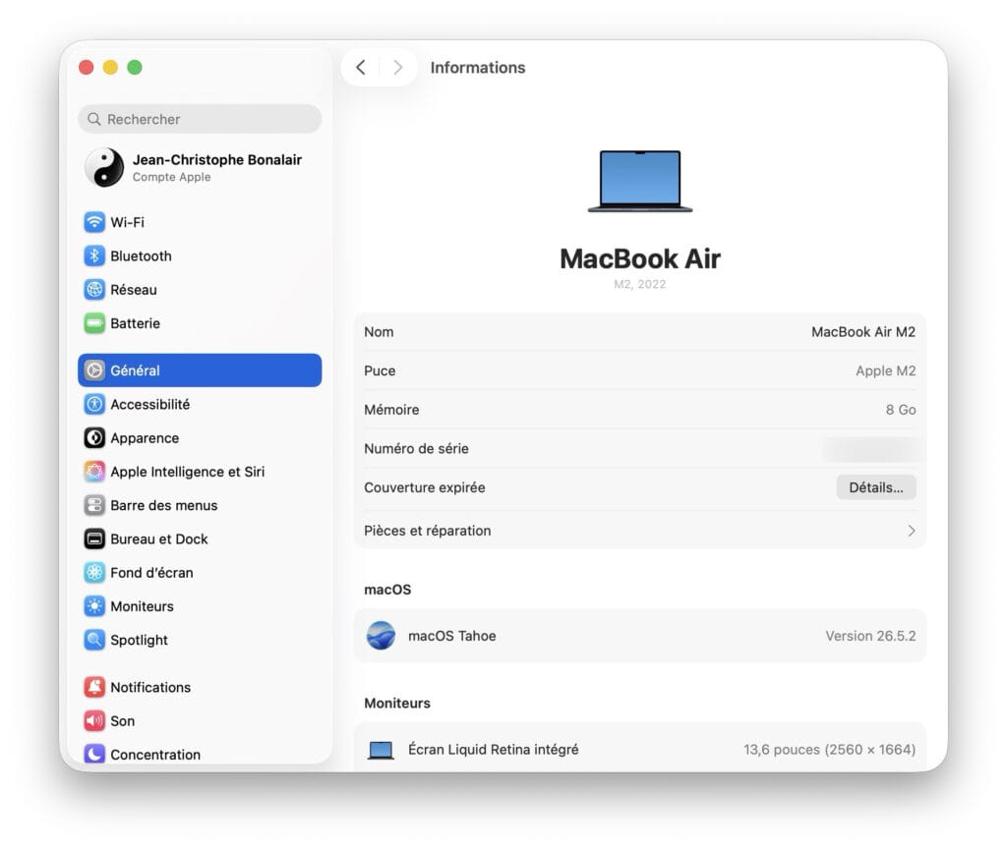Click the text Version 26.5.2
Viewport: 1007px width, 850px height.
coord(870,636)
